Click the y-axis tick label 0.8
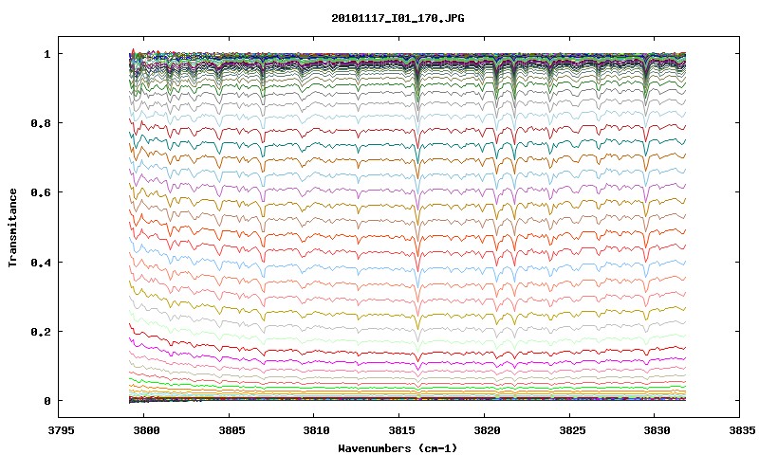Screen dimensions: 759x455 coord(41,123)
